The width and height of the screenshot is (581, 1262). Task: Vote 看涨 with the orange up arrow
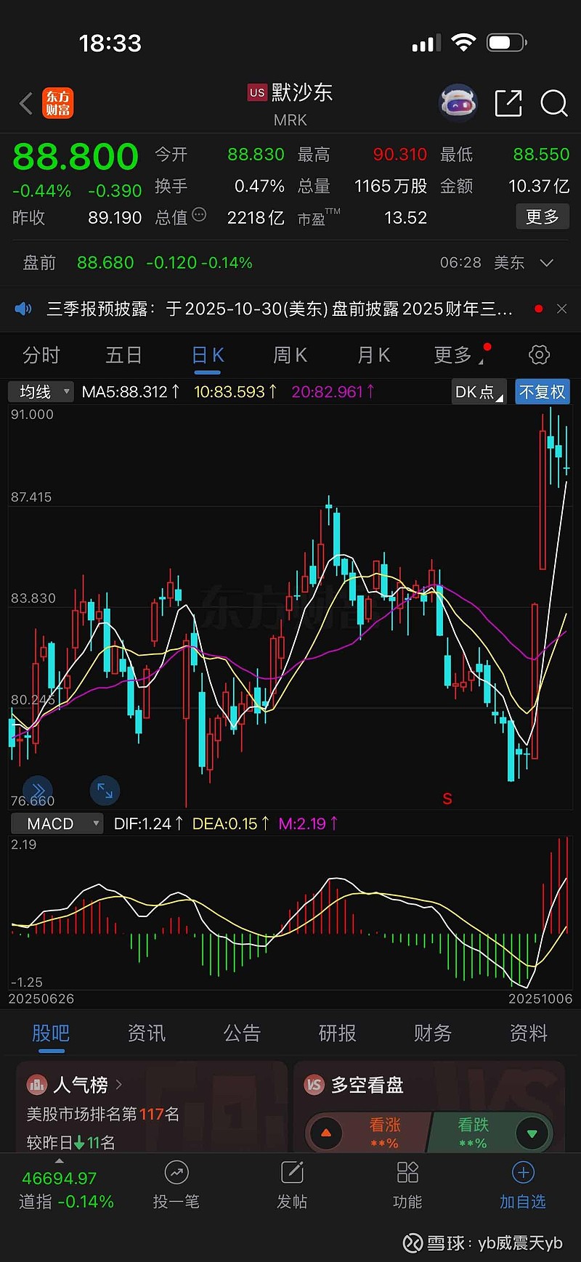tap(325, 1133)
